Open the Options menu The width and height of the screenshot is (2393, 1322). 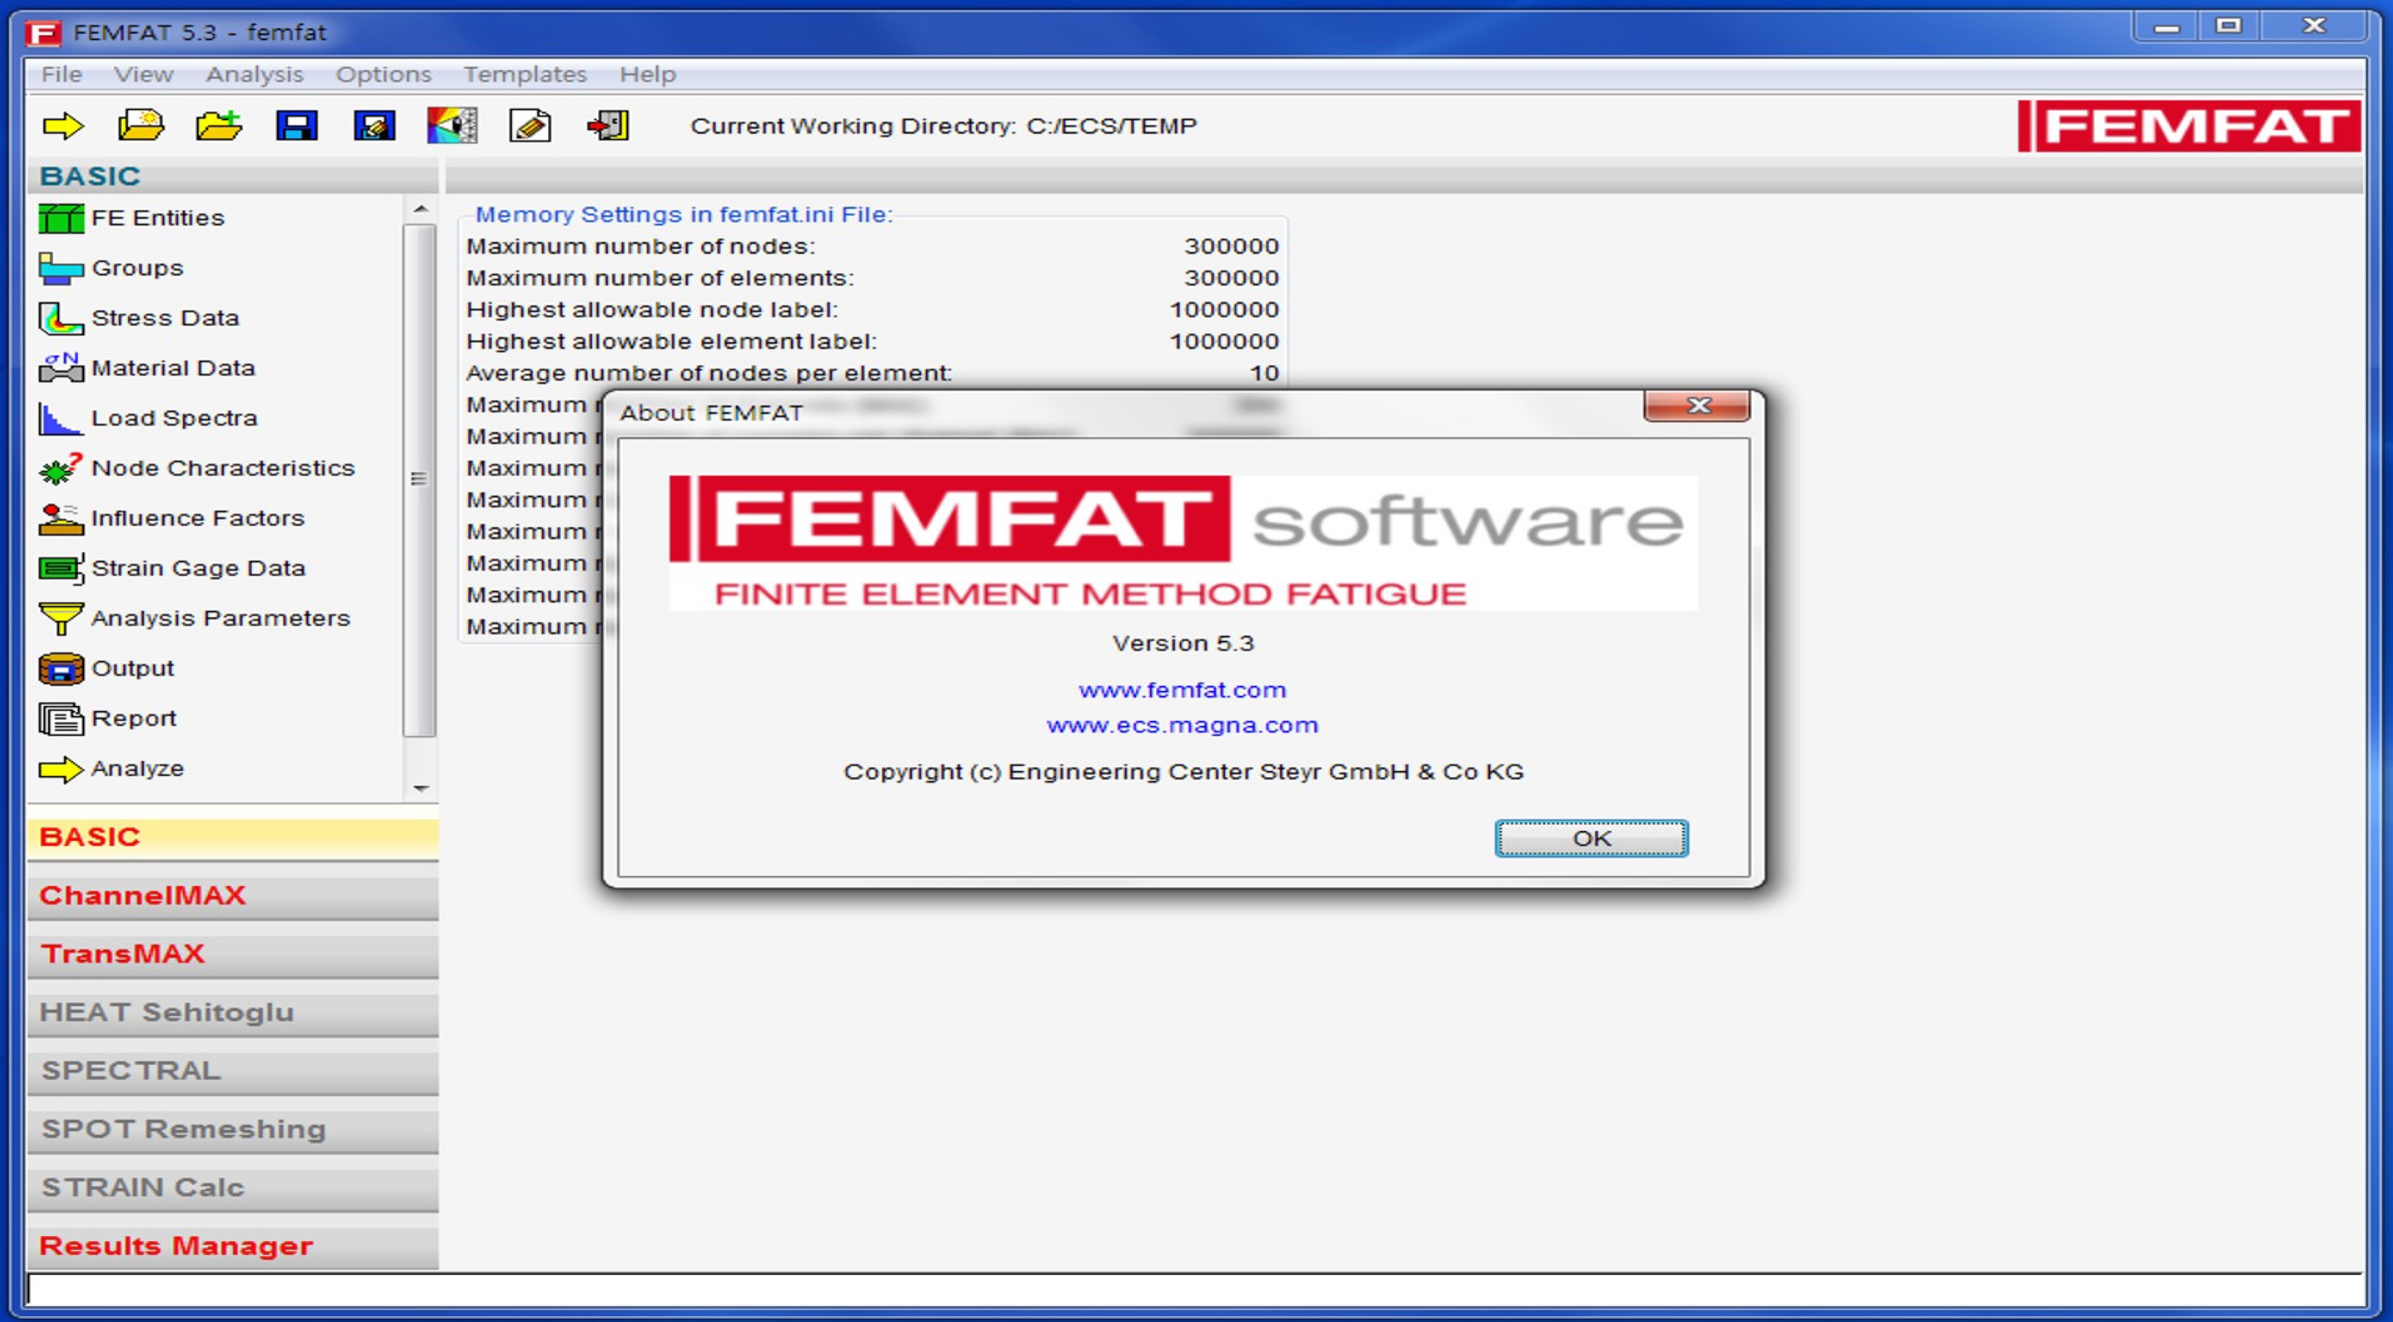coord(383,74)
